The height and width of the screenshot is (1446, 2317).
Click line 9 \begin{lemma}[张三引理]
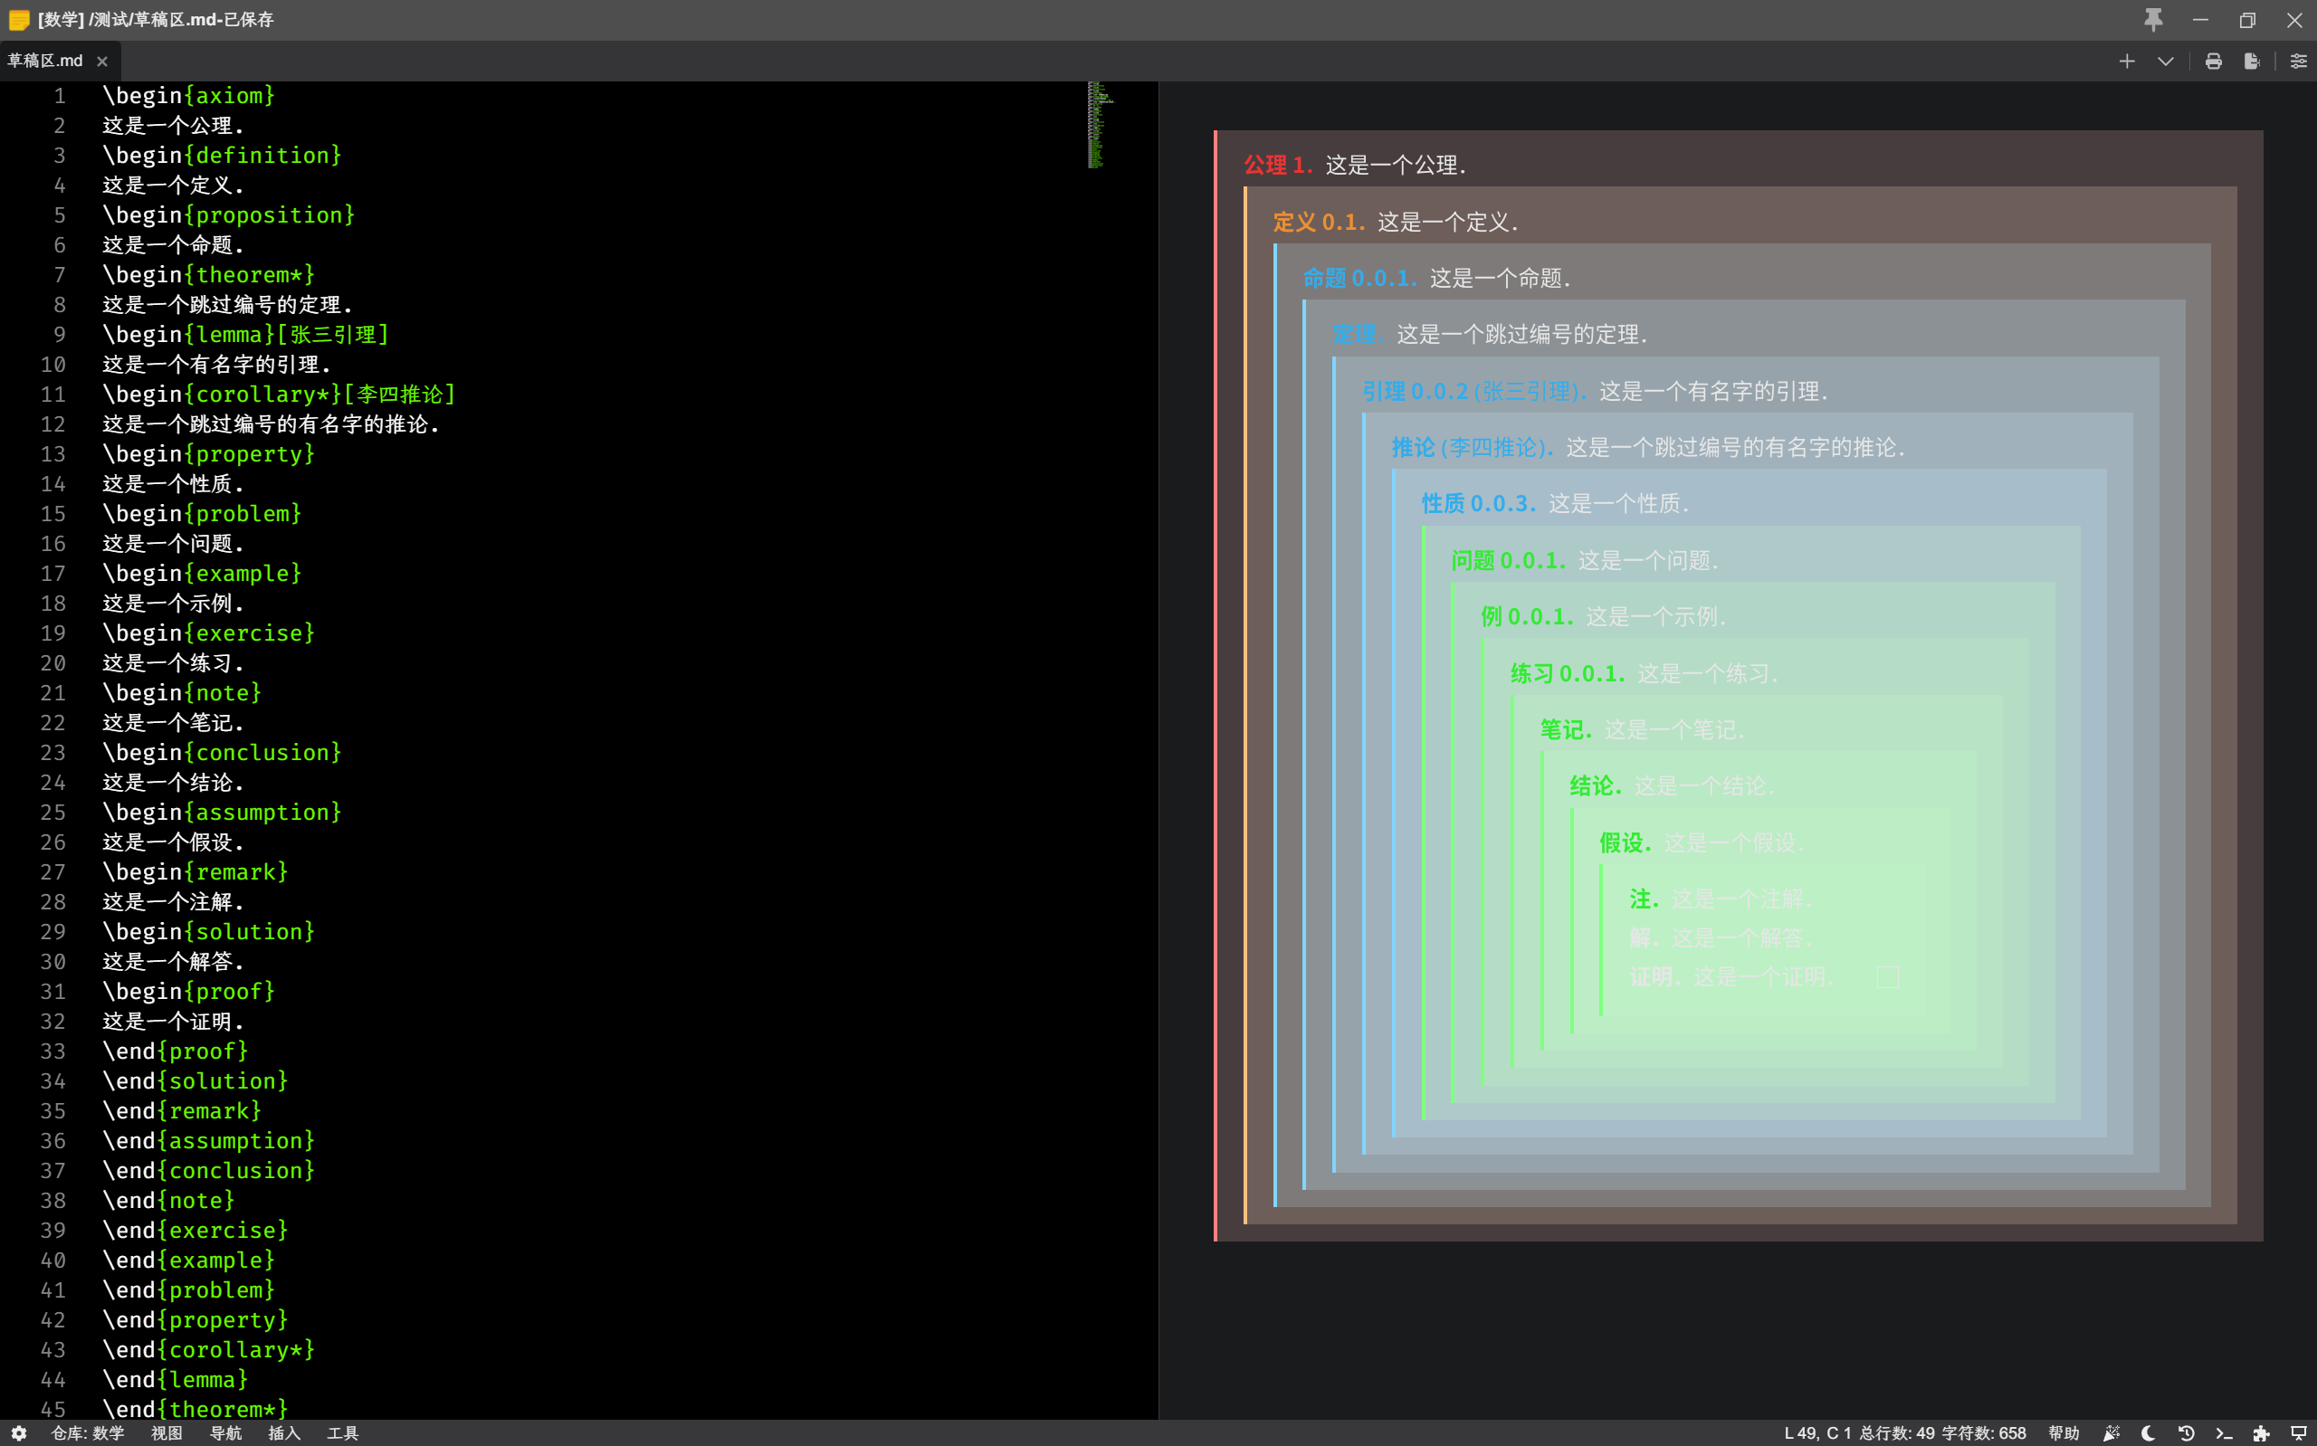[244, 335]
